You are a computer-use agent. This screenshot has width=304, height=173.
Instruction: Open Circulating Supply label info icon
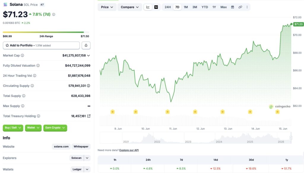32,86
